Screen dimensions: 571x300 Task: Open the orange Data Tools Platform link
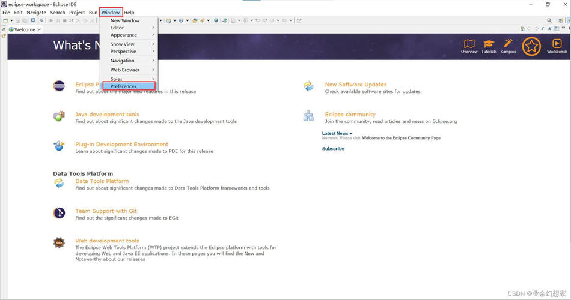(102, 181)
